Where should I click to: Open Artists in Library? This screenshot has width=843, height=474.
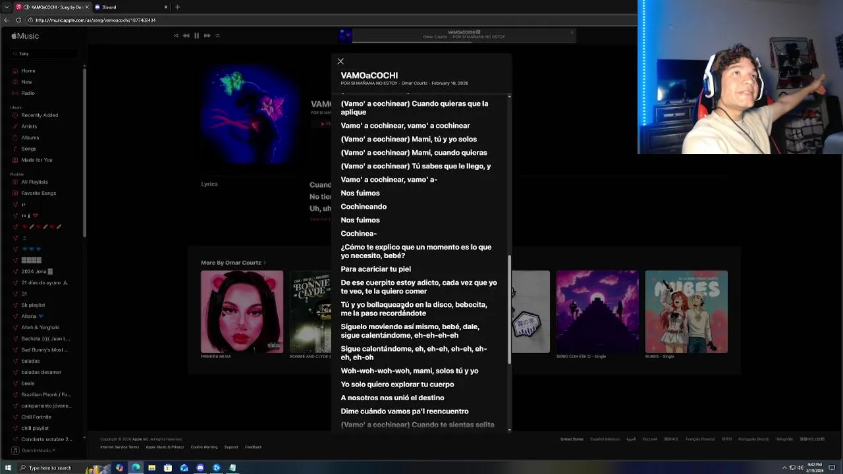click(29, 126)
